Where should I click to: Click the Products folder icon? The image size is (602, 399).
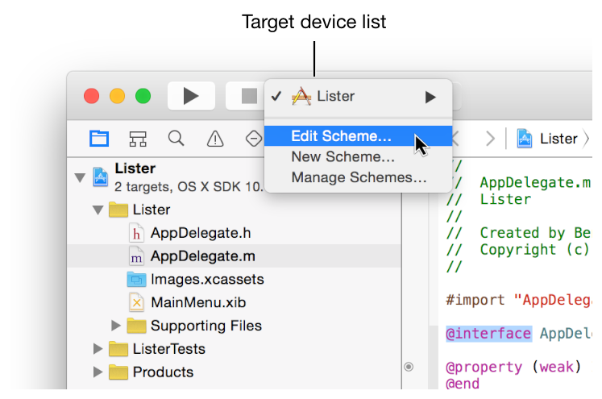[118, 372]
